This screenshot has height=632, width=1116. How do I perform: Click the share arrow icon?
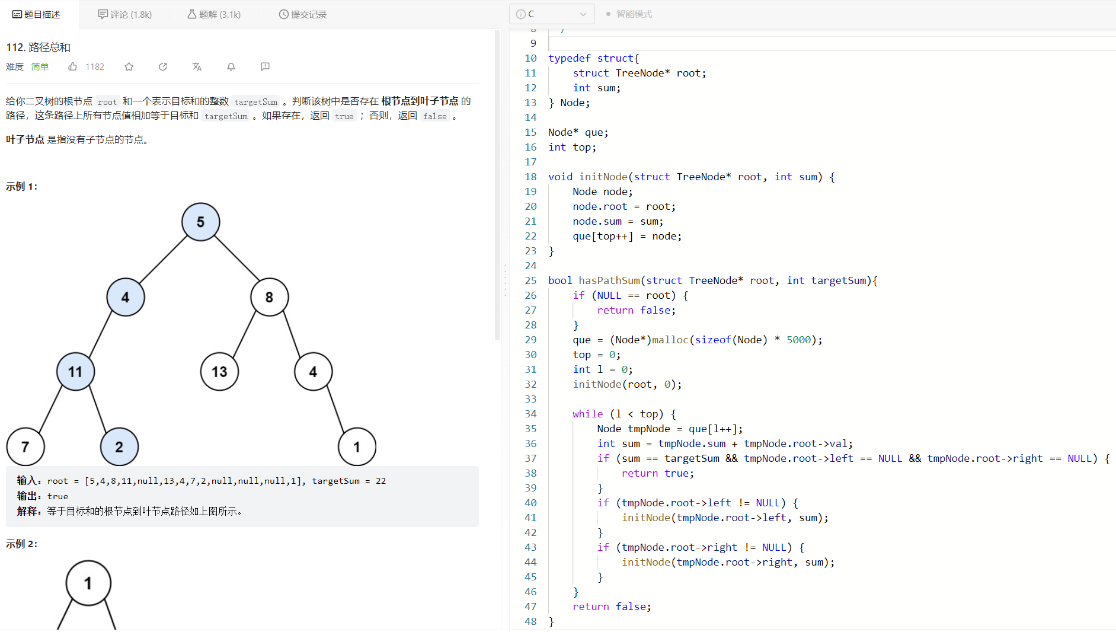[162, 66]
